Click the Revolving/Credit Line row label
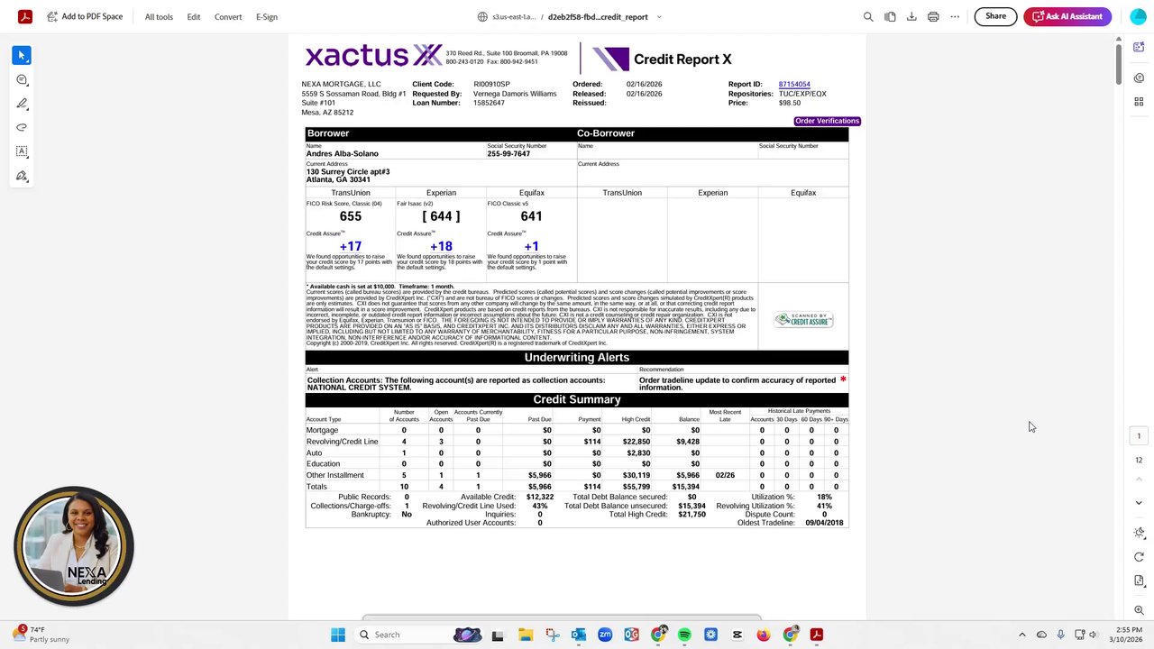 [342, 442]
